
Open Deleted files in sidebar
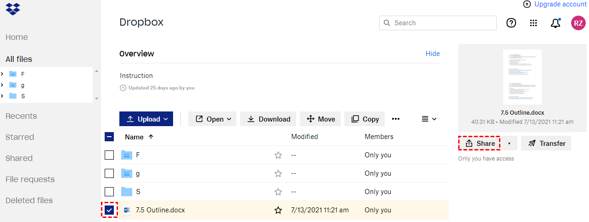[29, 200]
